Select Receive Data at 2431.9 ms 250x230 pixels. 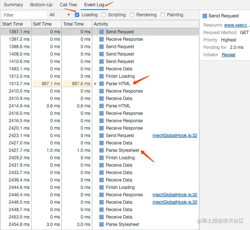point(100,165)
